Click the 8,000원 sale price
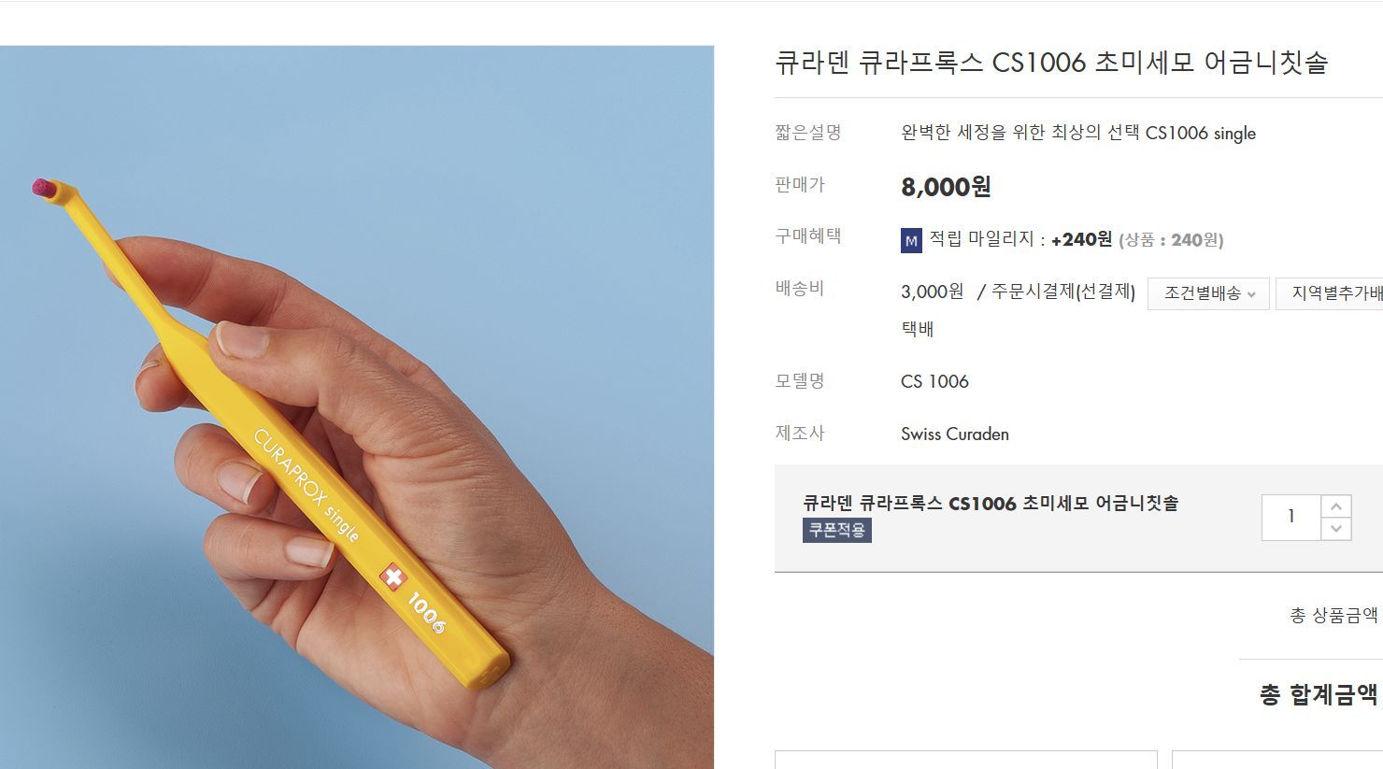 coord(946,186)
